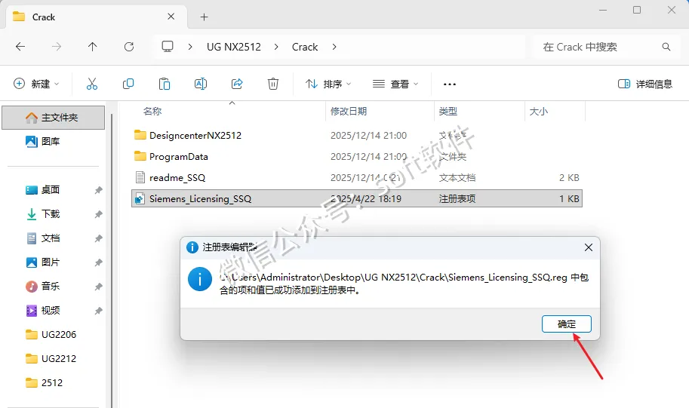Unpin 文档 using its pin icon
Image resolution: width=689 pixels, height=408 pixels.
(98, 238)
